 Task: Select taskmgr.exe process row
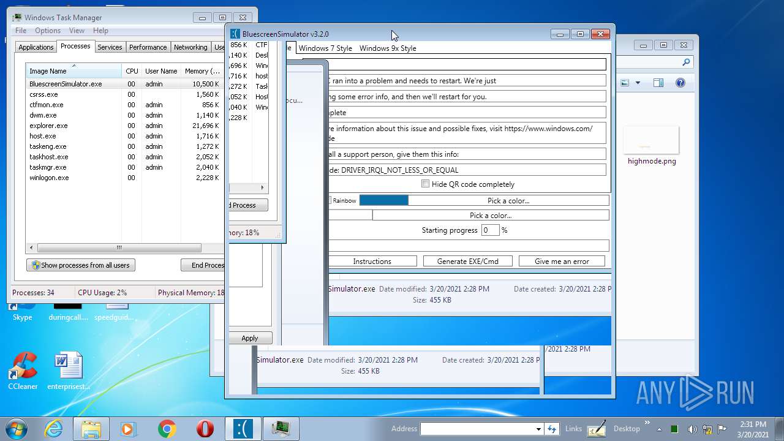[124, 167]
